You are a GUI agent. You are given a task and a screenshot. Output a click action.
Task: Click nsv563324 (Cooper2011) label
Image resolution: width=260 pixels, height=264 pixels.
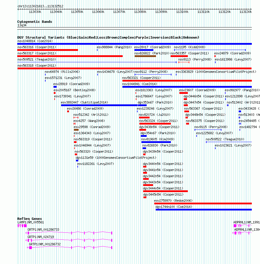tap(158, 121)
